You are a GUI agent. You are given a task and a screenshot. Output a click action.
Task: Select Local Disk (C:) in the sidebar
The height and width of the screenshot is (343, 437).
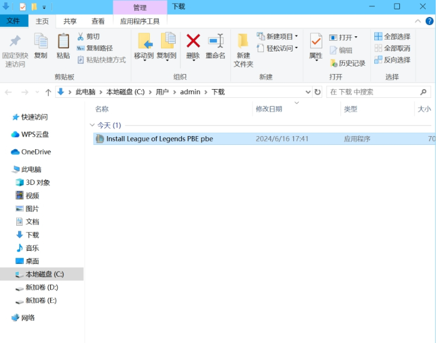tap(42, 274)
